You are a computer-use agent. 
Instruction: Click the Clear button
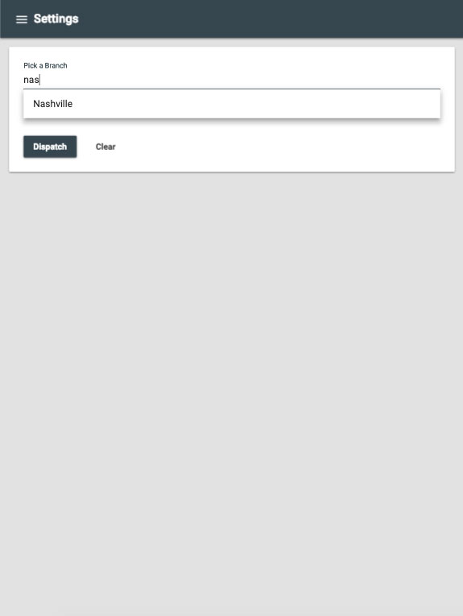click(105, 147)
